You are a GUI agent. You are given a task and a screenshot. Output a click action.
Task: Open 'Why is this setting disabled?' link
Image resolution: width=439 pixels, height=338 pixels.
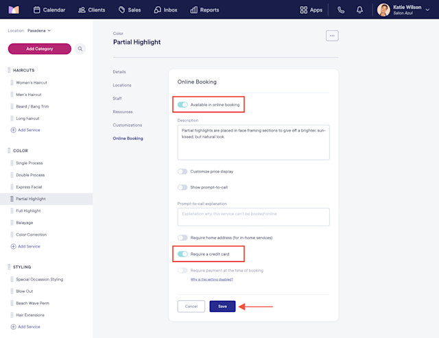(x=212, y=279)
